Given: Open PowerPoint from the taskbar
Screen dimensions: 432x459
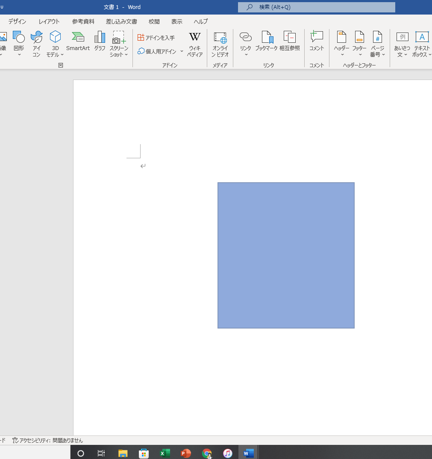Looking at the screenshot, I should (x=186, y=453).
